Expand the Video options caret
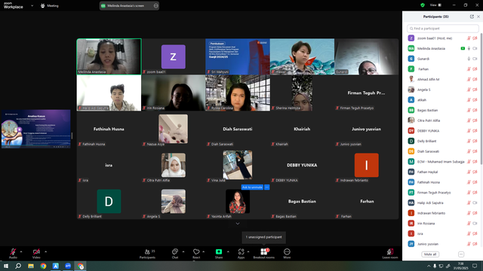 click(45, 251)
